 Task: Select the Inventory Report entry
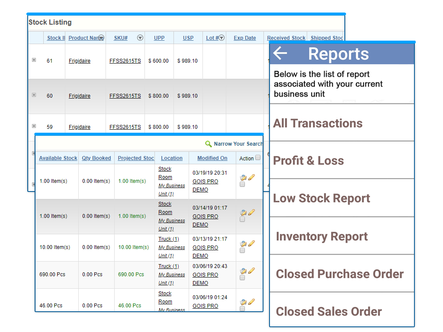342,236
